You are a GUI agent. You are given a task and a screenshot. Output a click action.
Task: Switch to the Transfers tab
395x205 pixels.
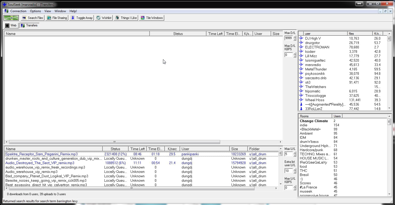29,25
